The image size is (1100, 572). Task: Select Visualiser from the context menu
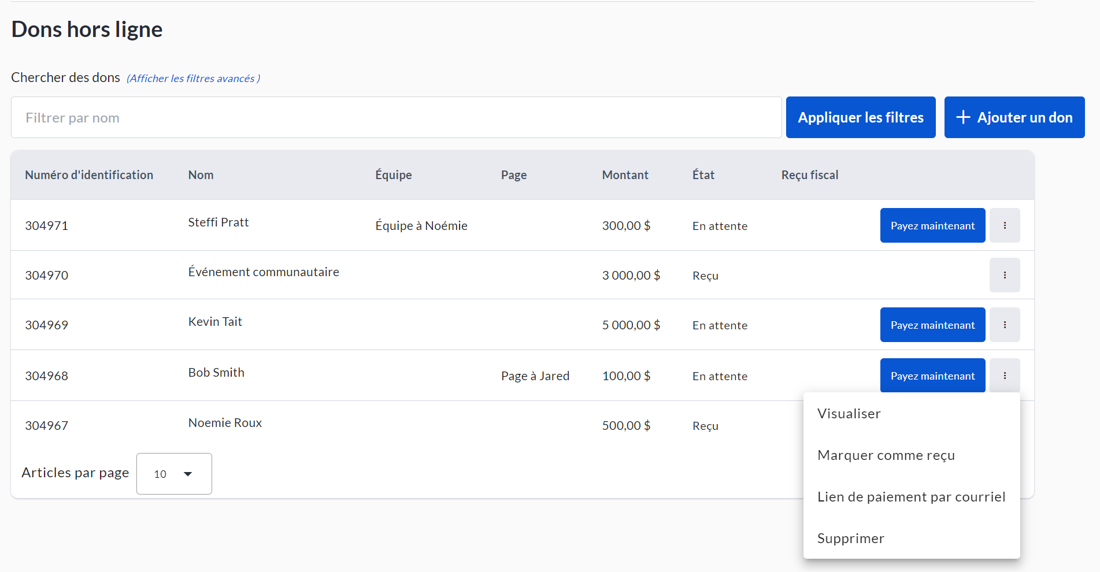coord(849,414)
